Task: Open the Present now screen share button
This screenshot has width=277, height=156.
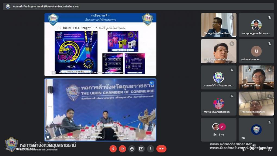Action: [x=141, y=149]
